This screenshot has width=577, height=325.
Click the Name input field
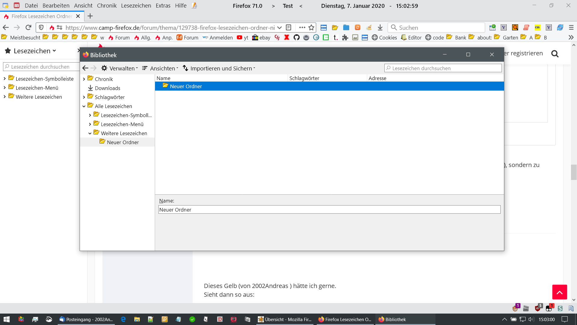click(x=329, y=210)
